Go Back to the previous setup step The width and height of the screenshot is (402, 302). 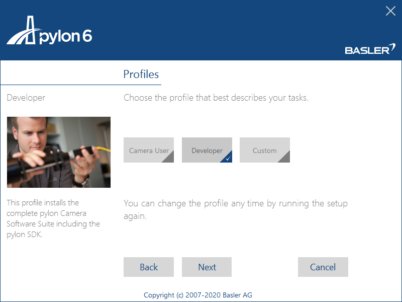pos(149,267)
